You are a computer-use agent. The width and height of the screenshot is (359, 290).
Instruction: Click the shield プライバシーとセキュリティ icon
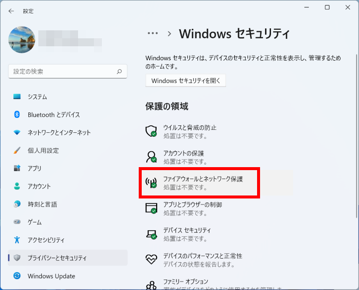point(17,258)
